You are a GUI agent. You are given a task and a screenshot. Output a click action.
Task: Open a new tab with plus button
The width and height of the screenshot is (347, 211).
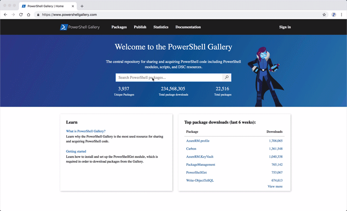coord(82,6)
